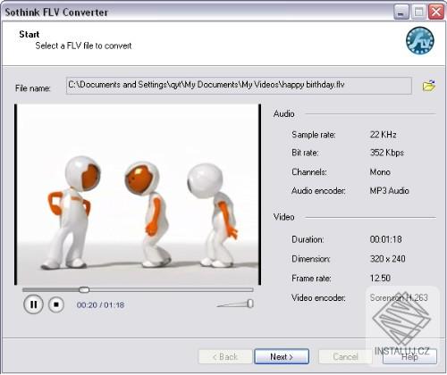Maximize the Sothink FLV Converter window

418,12
